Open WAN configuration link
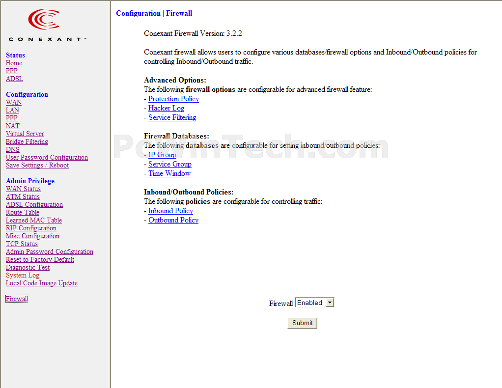502x388 pixels. pos(14,103)
